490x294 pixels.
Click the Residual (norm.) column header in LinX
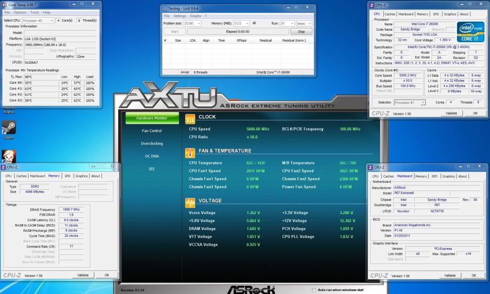pos(294,40)
